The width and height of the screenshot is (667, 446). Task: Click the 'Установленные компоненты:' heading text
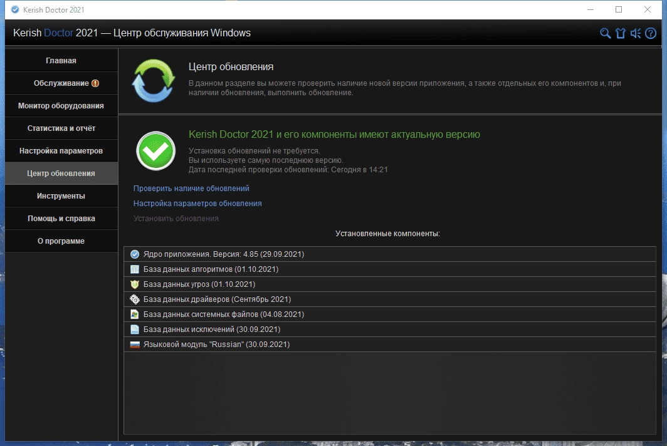tap(387, 234)
